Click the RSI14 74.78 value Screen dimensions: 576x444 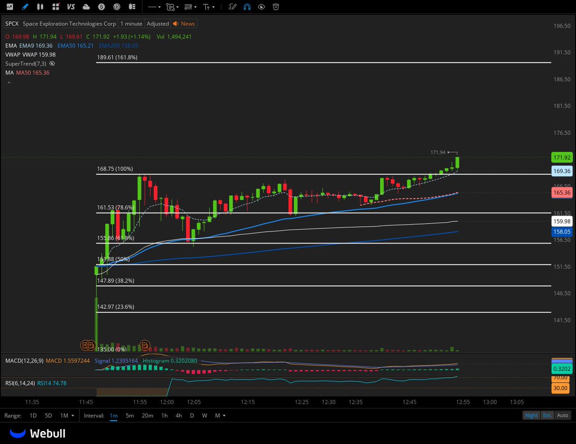(52, 383)
